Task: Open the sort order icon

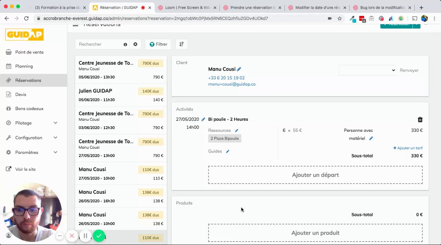Action: tap(182, 44)
